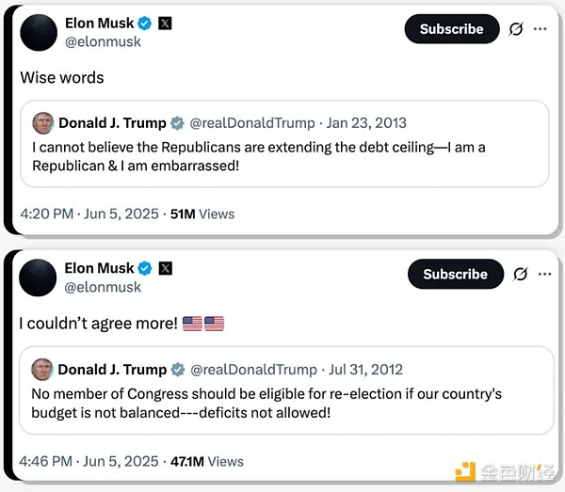The height and width of the screenshot is (492, 565).
Task: Open the quoted avatar in the debt ceiling tweet
Action: click(x=43, y=123)
